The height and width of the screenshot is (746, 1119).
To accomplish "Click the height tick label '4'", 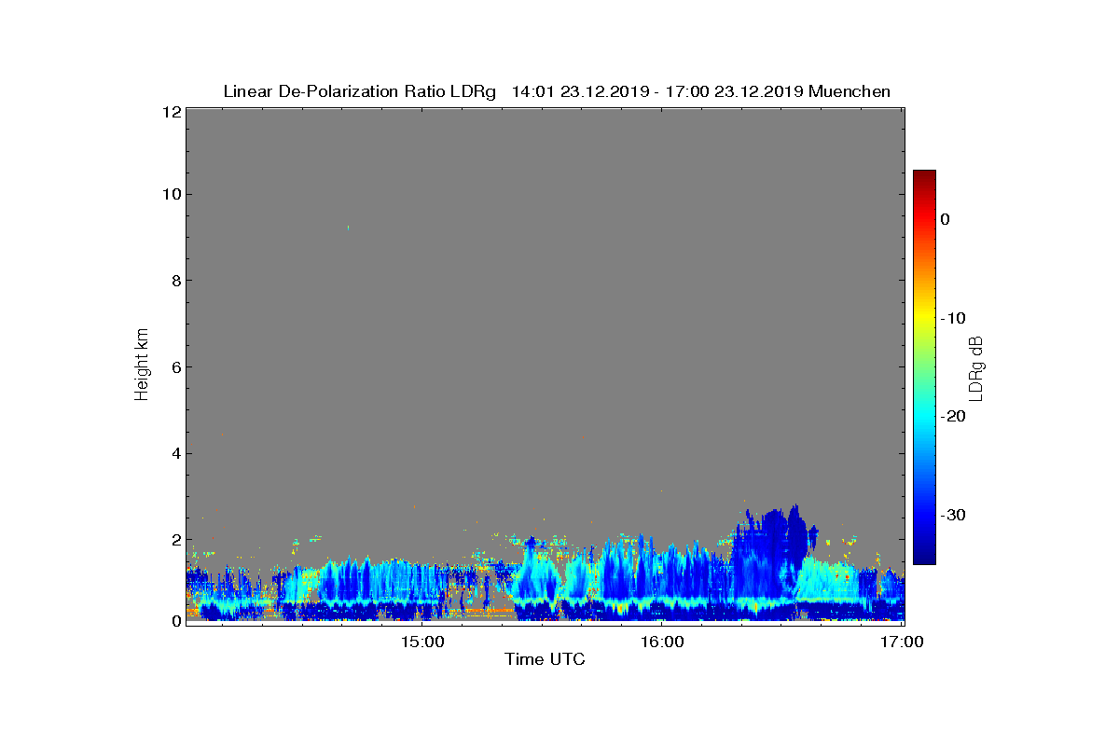I will pyautogui.click(x=175, y=454).
